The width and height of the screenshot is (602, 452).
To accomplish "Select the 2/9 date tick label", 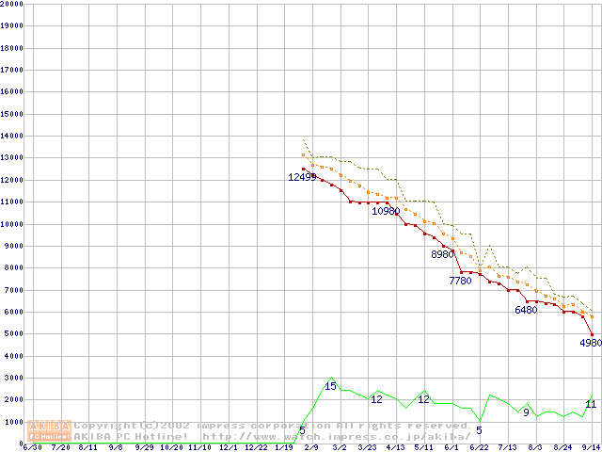I will (x=311, y=448).
